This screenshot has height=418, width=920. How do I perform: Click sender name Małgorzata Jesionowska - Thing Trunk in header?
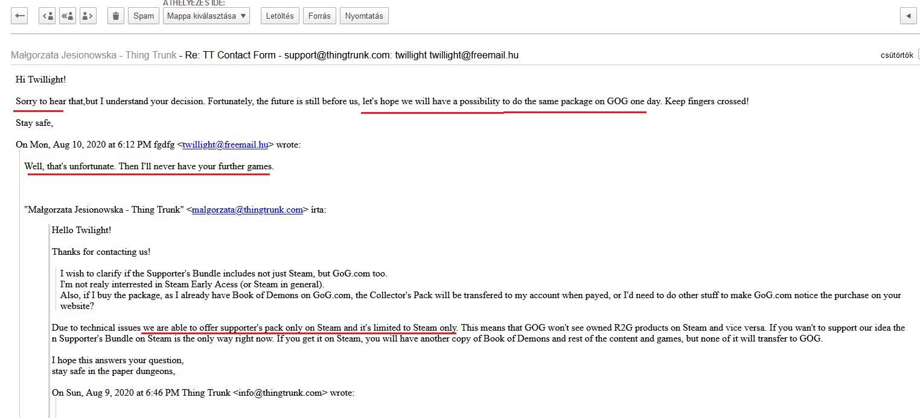point(94,55)
